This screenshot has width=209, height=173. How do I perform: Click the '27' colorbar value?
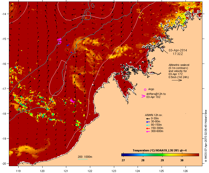point(123,160)
